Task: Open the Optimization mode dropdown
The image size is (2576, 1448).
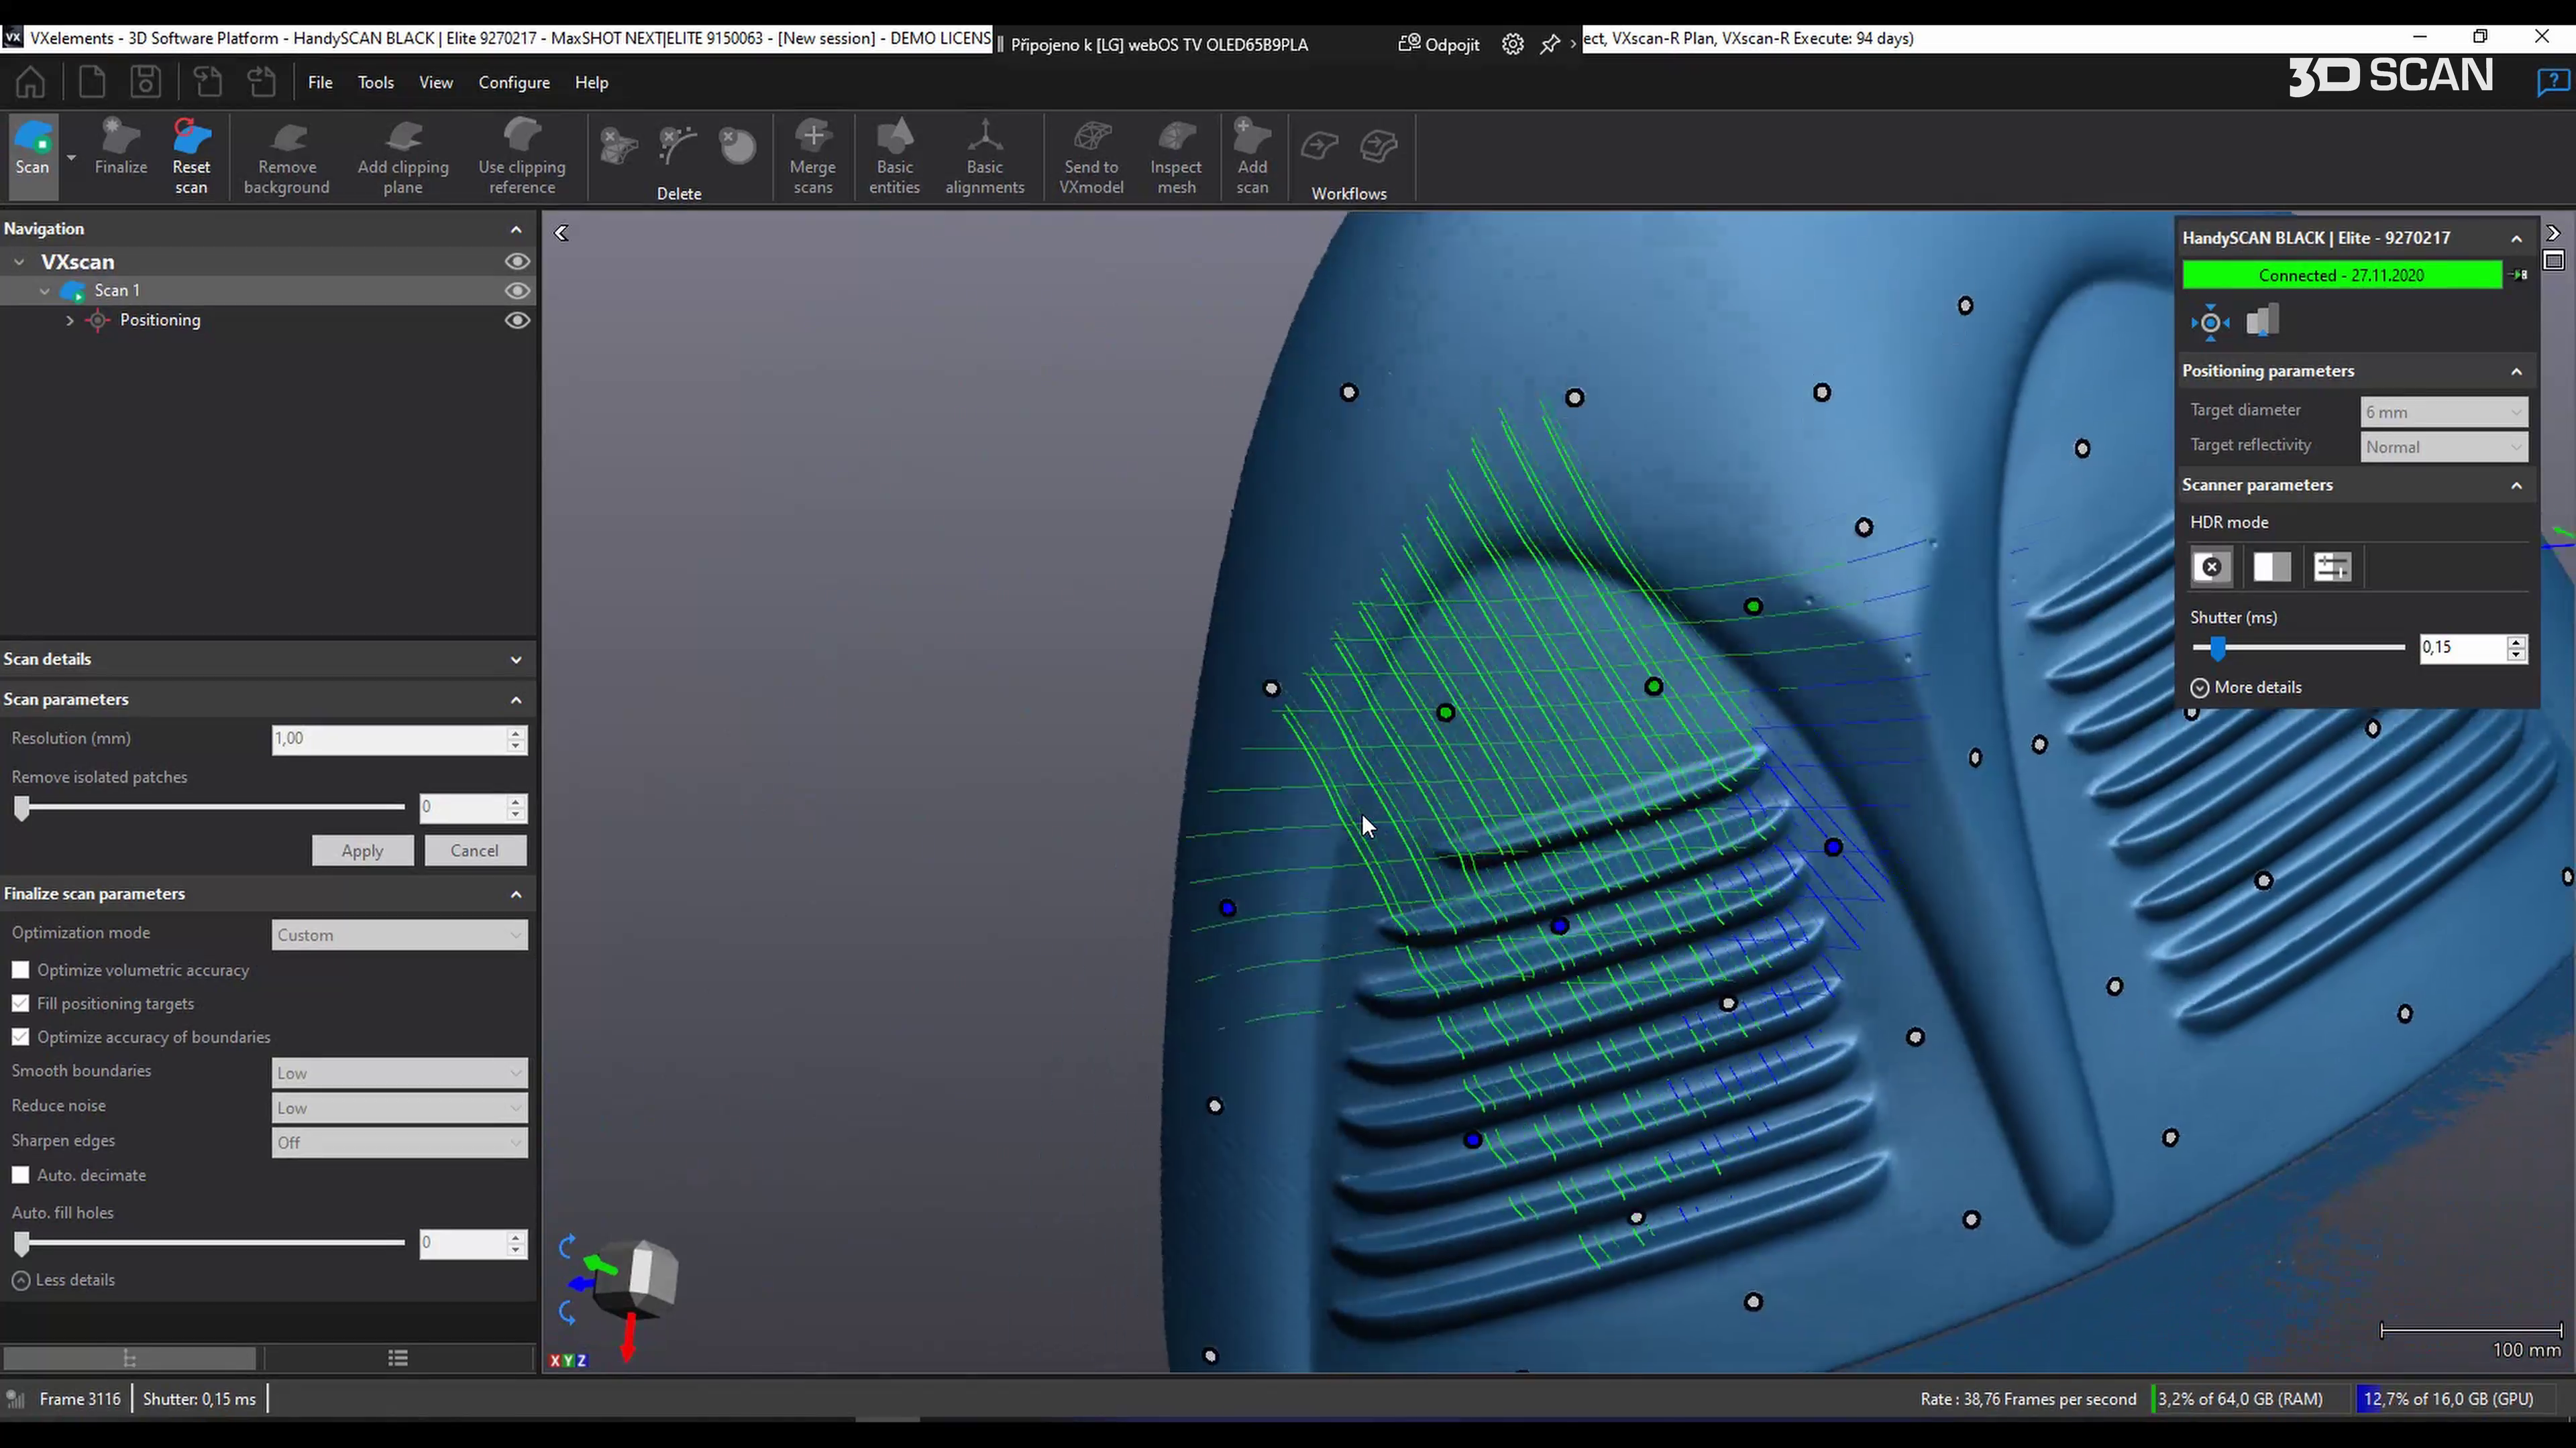Action: click(x=399, y=935)
